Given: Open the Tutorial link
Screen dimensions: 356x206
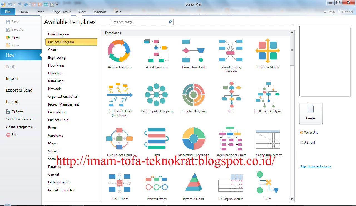Looking at the screenshot, I should pos(347,12).
